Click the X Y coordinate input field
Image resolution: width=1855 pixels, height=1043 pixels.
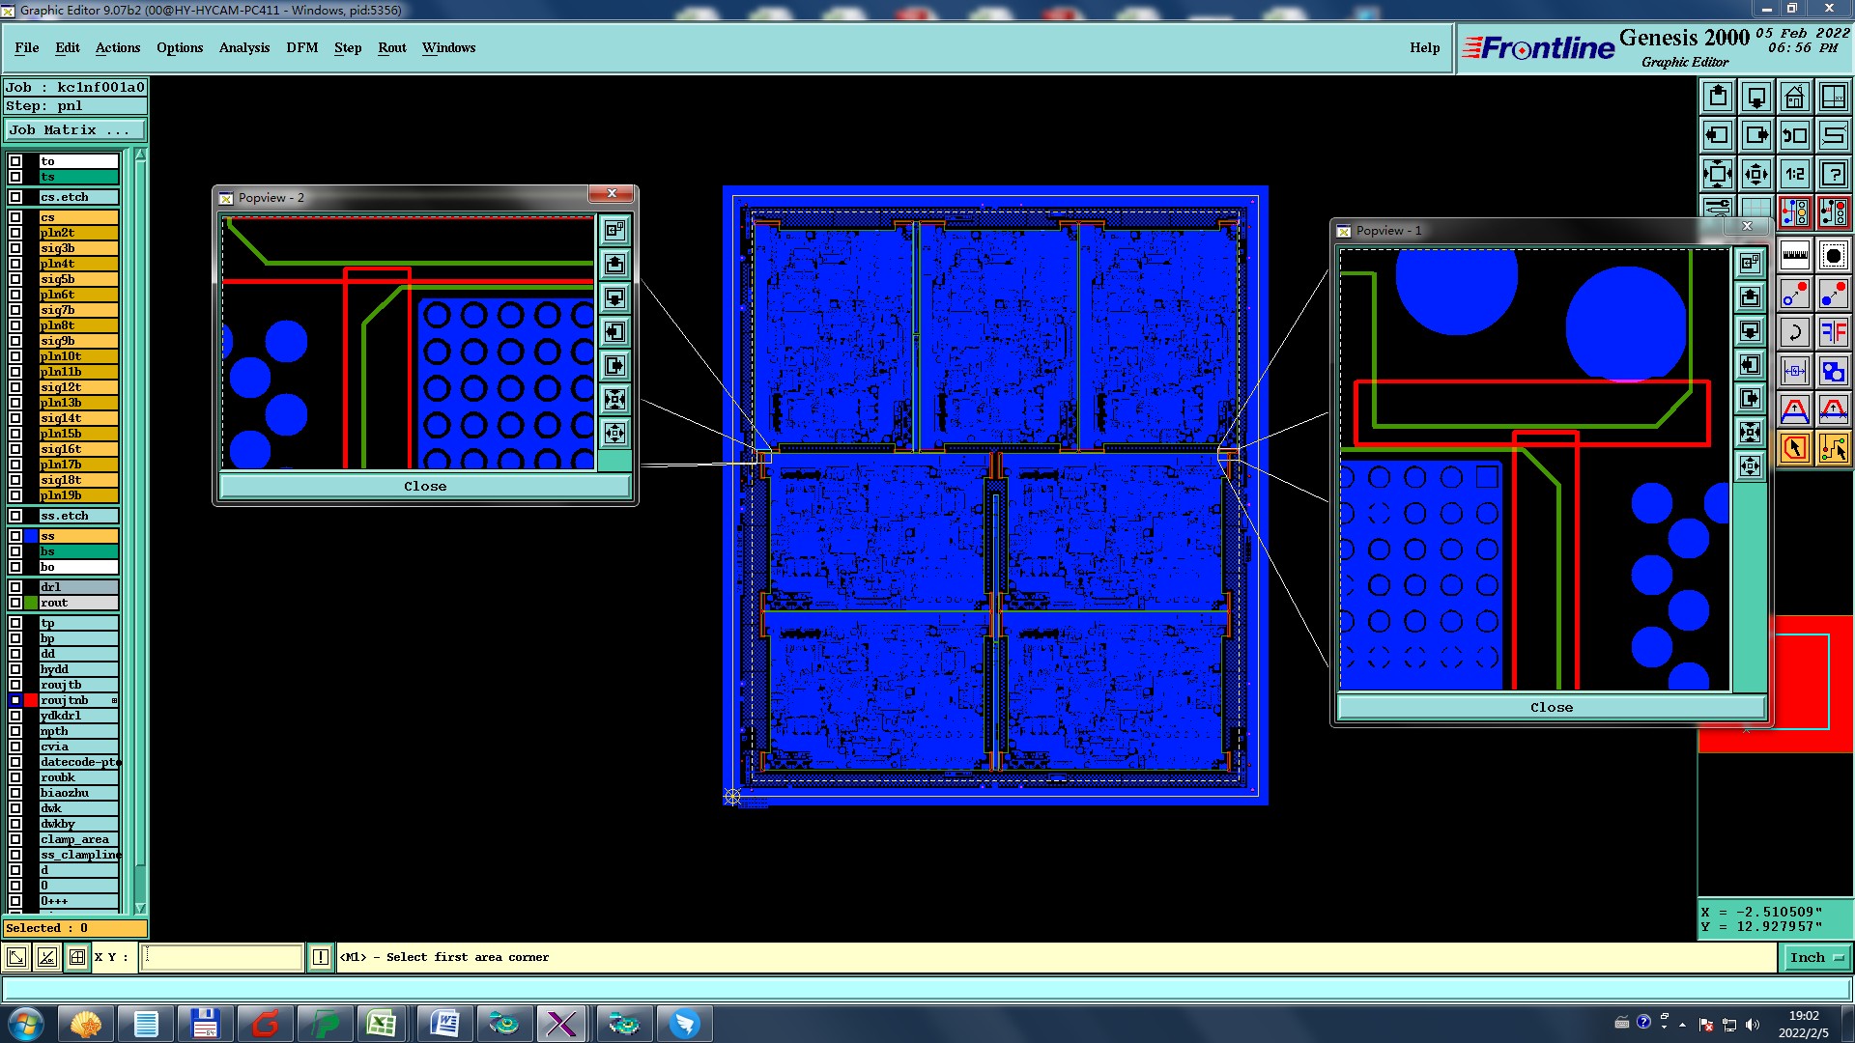222,957
